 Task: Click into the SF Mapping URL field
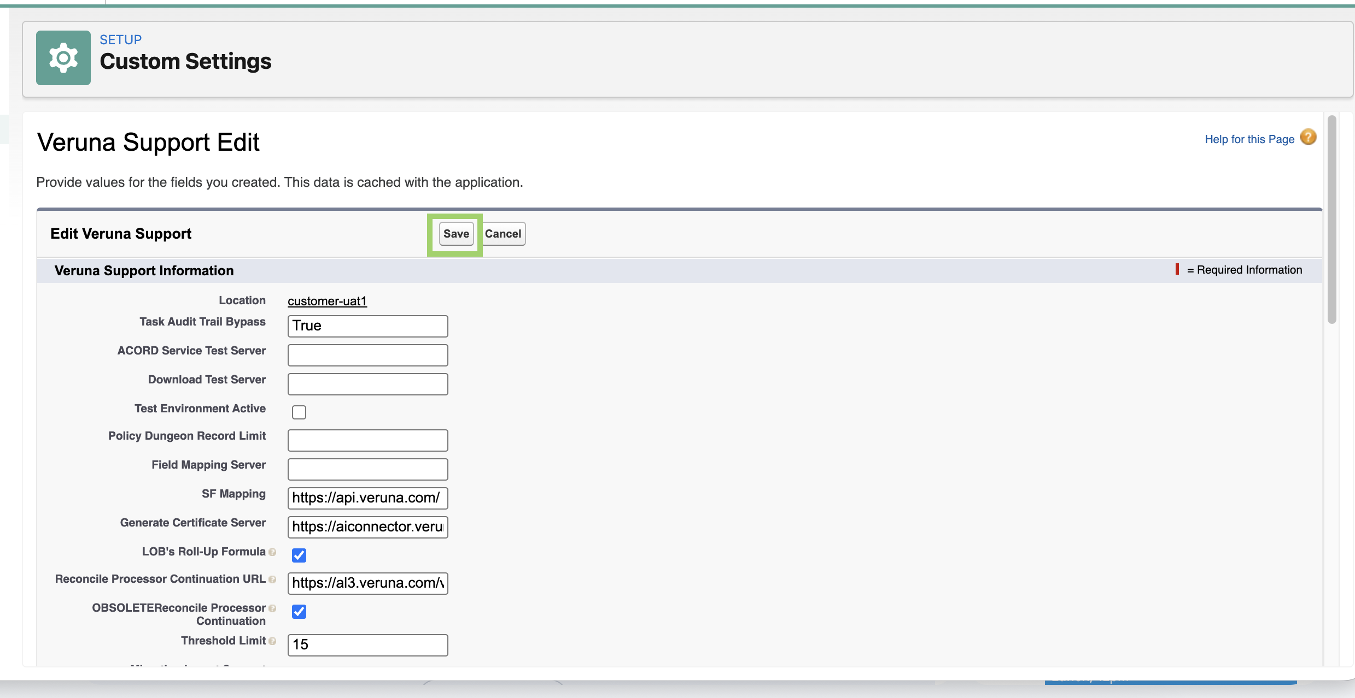[x=368, y=498]
